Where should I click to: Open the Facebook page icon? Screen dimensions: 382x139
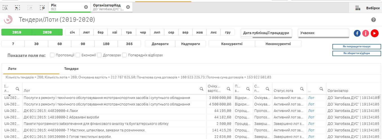[357, 33]
